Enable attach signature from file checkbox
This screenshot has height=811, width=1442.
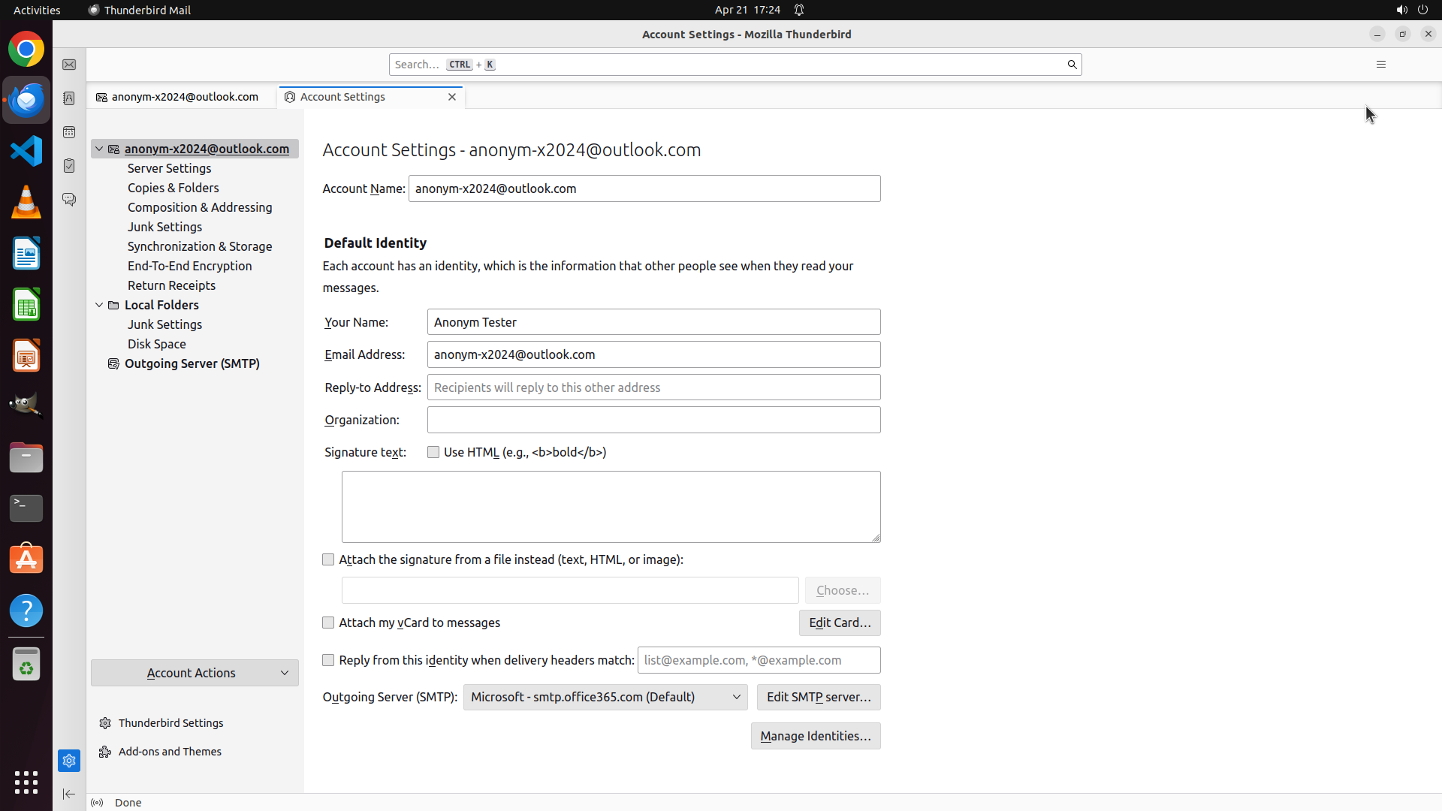[328, 559]
